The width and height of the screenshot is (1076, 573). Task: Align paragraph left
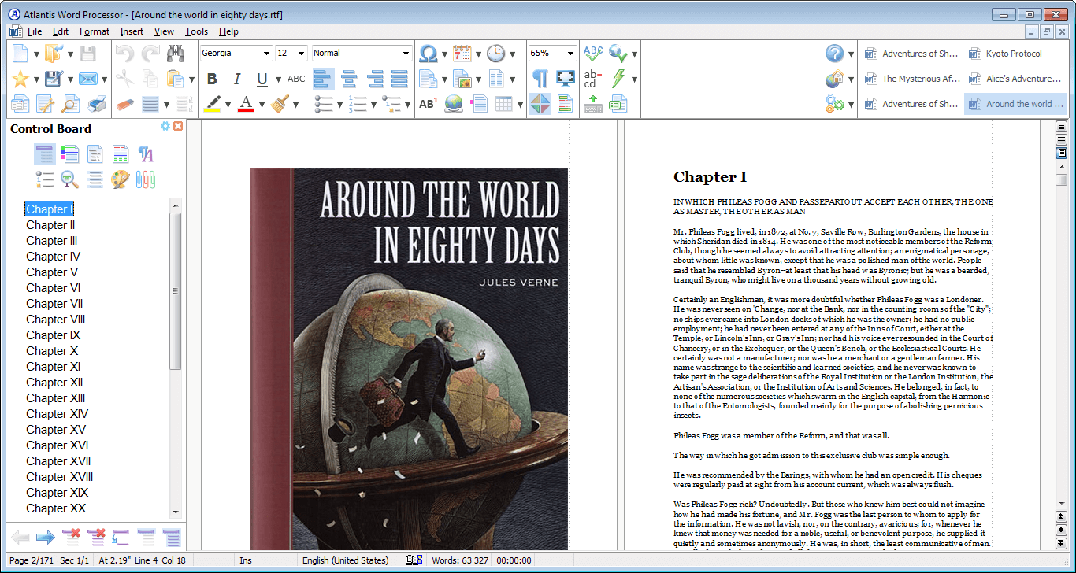[x=324, y=79]
